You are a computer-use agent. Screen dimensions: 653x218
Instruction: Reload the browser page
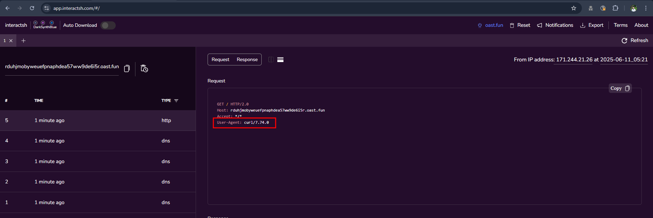32,8
